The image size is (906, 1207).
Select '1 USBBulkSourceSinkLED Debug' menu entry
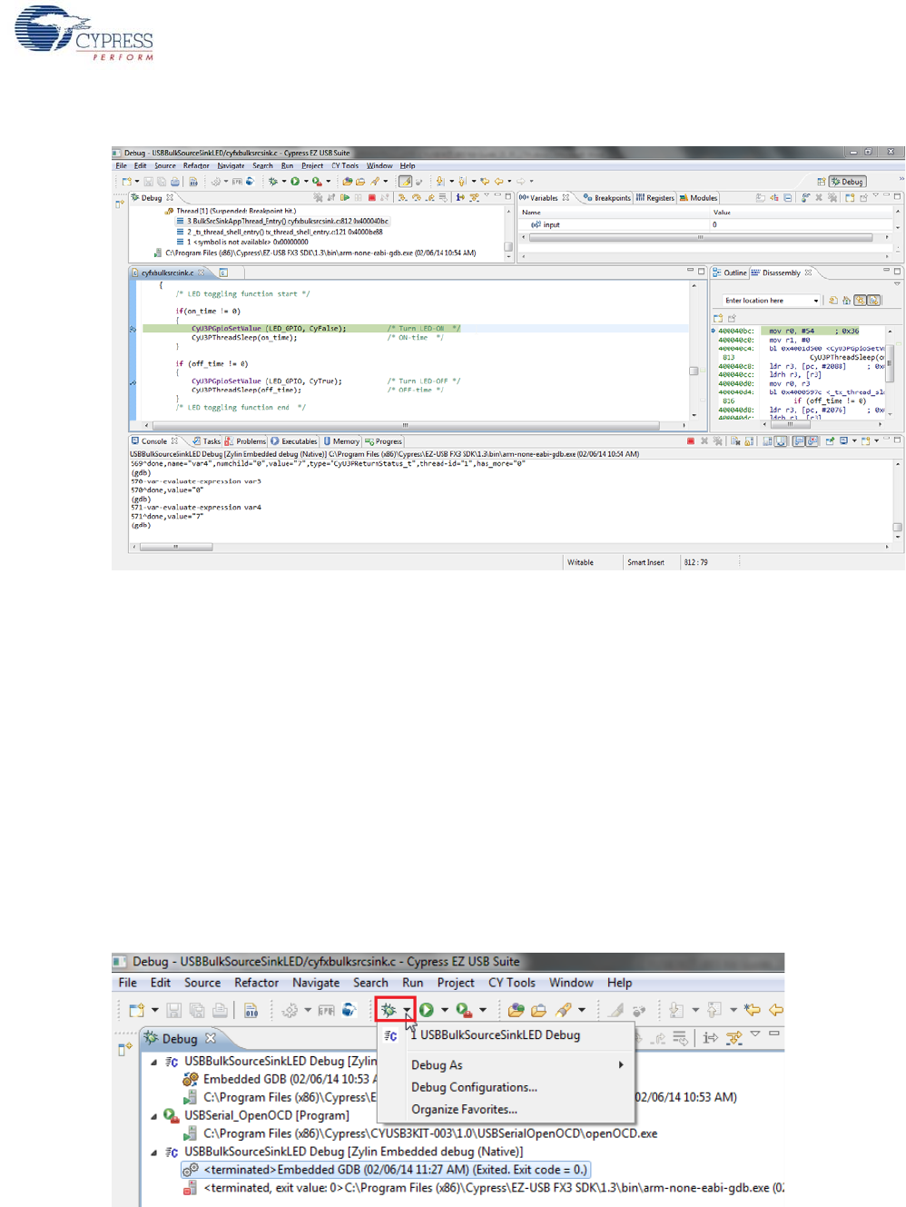[x=499, y=1035]
